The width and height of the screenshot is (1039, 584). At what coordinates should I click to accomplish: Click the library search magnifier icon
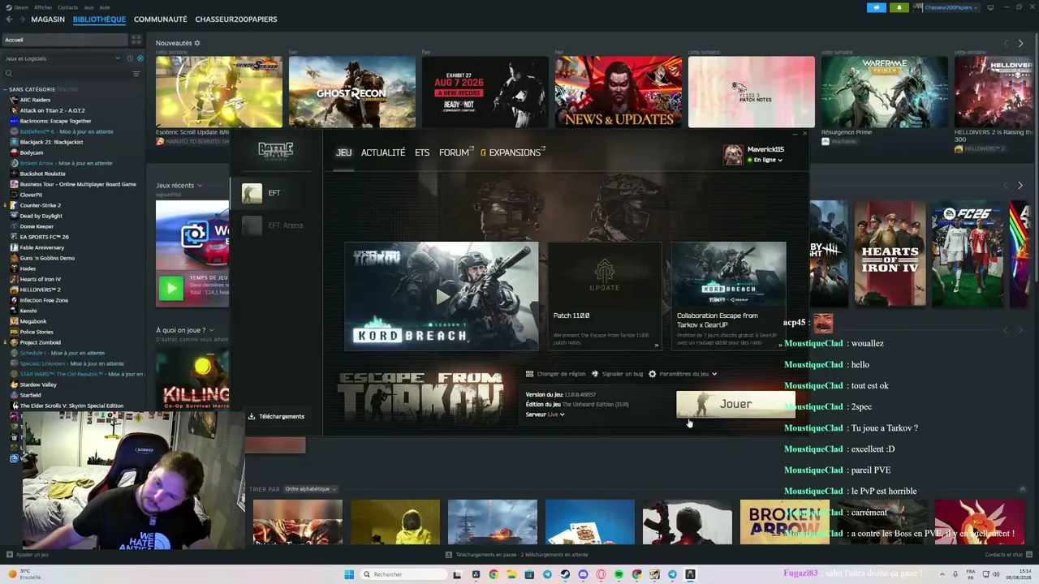click(9, 74)
